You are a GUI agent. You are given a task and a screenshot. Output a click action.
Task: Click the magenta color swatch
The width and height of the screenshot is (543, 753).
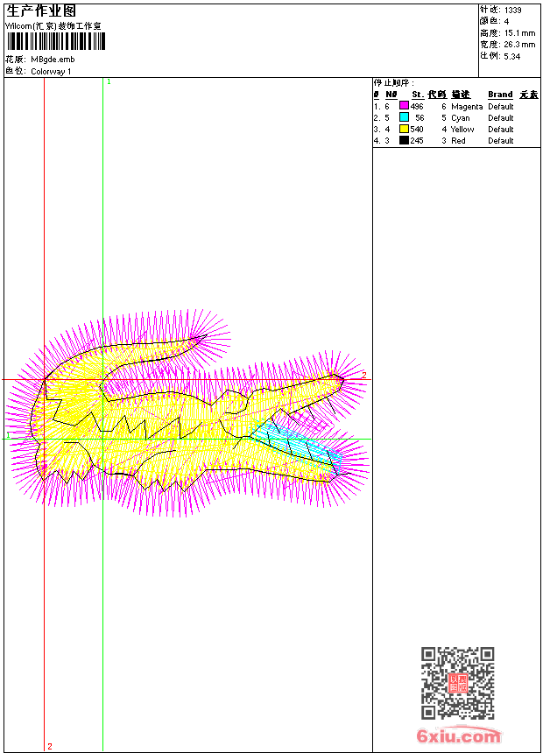click(404, 106)
